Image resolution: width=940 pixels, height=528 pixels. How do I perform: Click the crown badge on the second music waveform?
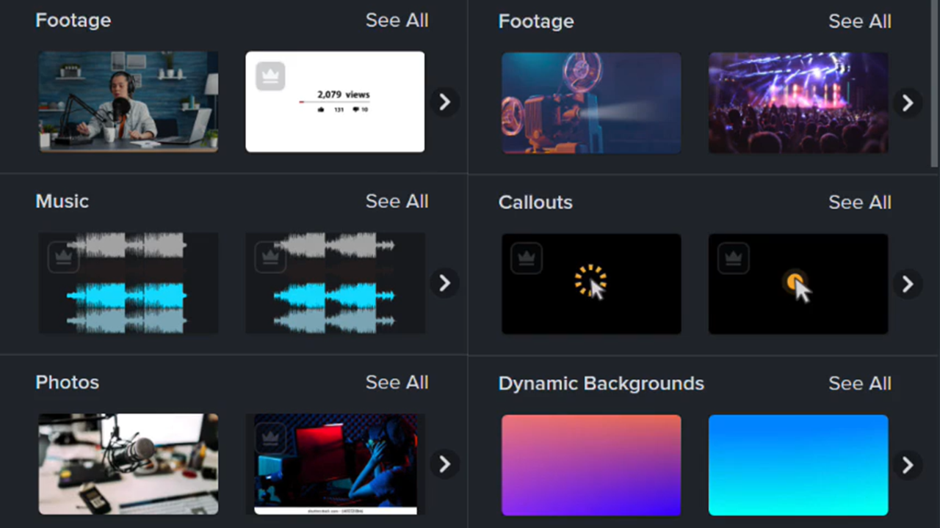tap(270, 256)
